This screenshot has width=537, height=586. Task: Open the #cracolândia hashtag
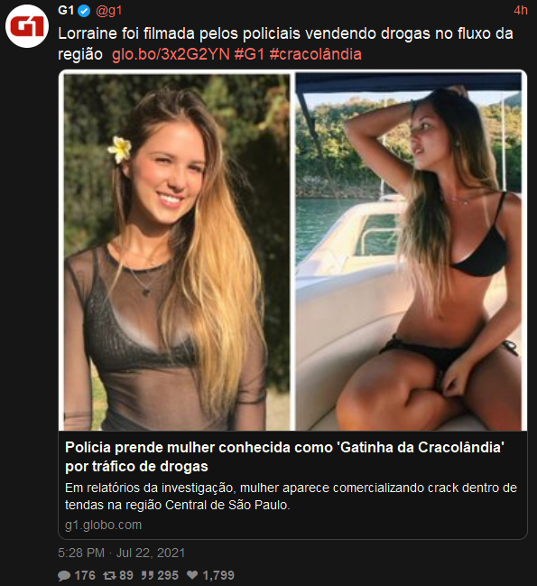point(316,54)
